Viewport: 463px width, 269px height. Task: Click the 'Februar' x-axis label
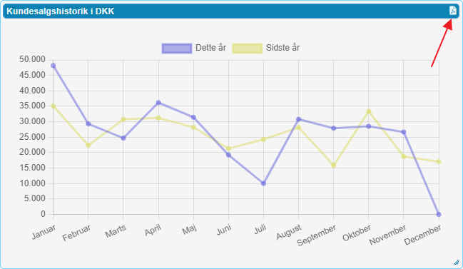click(76, 233)
